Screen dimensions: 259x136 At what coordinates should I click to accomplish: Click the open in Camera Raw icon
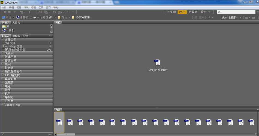tap(54, 12)
